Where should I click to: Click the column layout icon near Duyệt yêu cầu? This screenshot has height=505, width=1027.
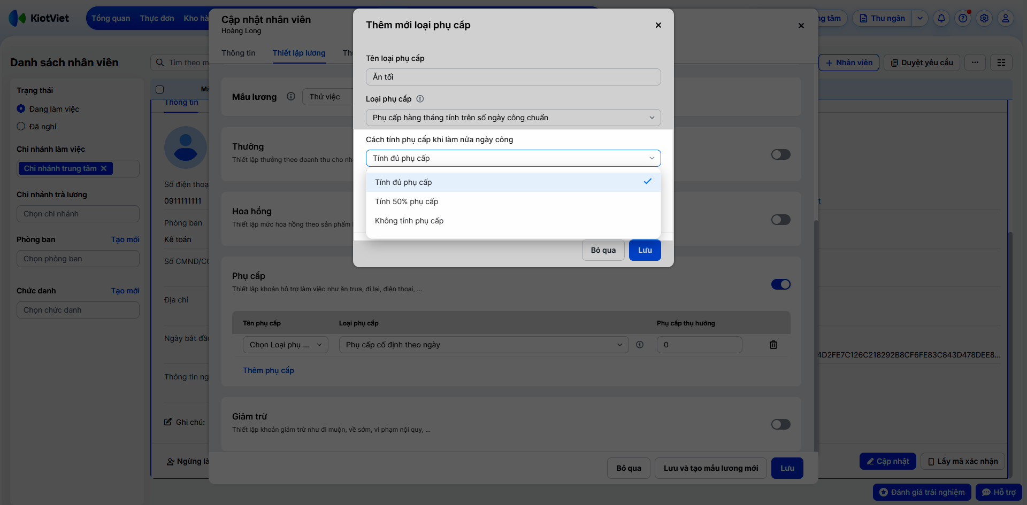pyautogui.click(x=1001, y=63)
